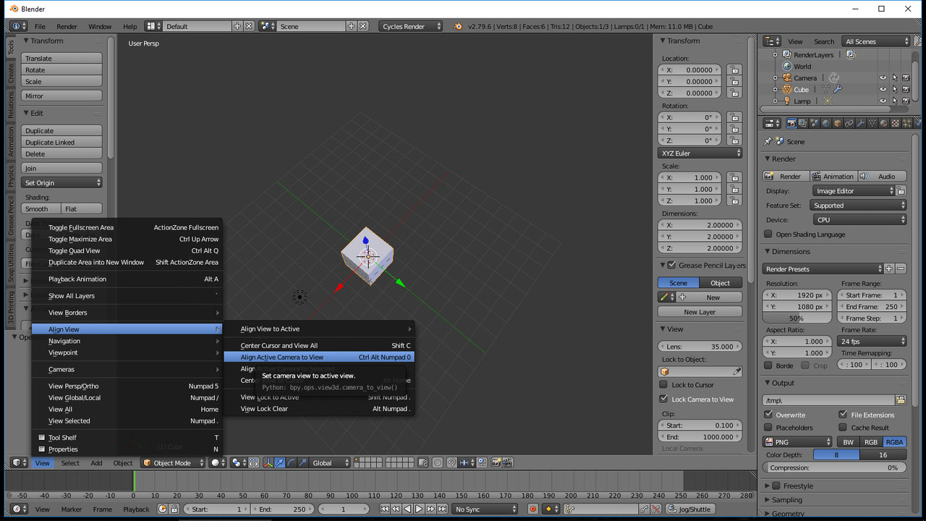Open the Modifiers wrench properties tab
This screenshot has height=521, width=926.
tap(861, 124)
